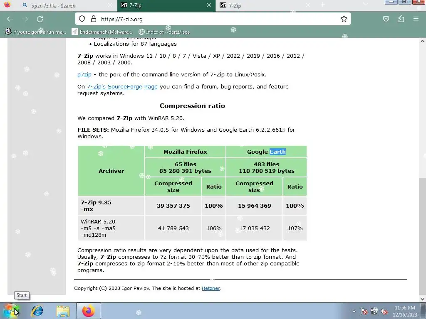Bookmark this page with the star icon

[x=344, y=19]
